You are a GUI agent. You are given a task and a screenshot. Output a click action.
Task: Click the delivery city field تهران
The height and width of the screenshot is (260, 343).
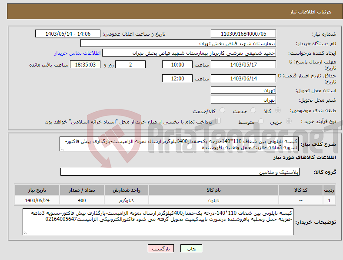(243, 100)
